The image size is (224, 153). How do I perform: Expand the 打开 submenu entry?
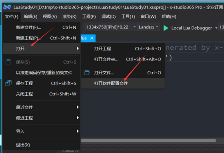tap(42, 48)
